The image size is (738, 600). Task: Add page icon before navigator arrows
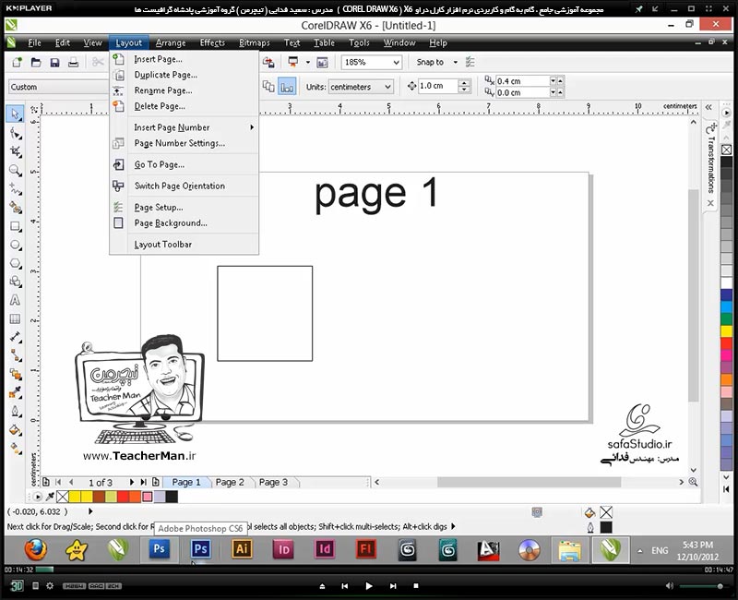click(45, 482)
